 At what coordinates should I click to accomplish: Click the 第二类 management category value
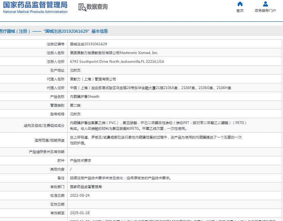[x=75, y=105]
